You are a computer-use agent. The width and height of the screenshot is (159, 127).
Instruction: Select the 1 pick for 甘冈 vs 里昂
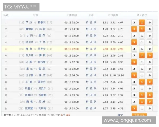click(142, 36)
